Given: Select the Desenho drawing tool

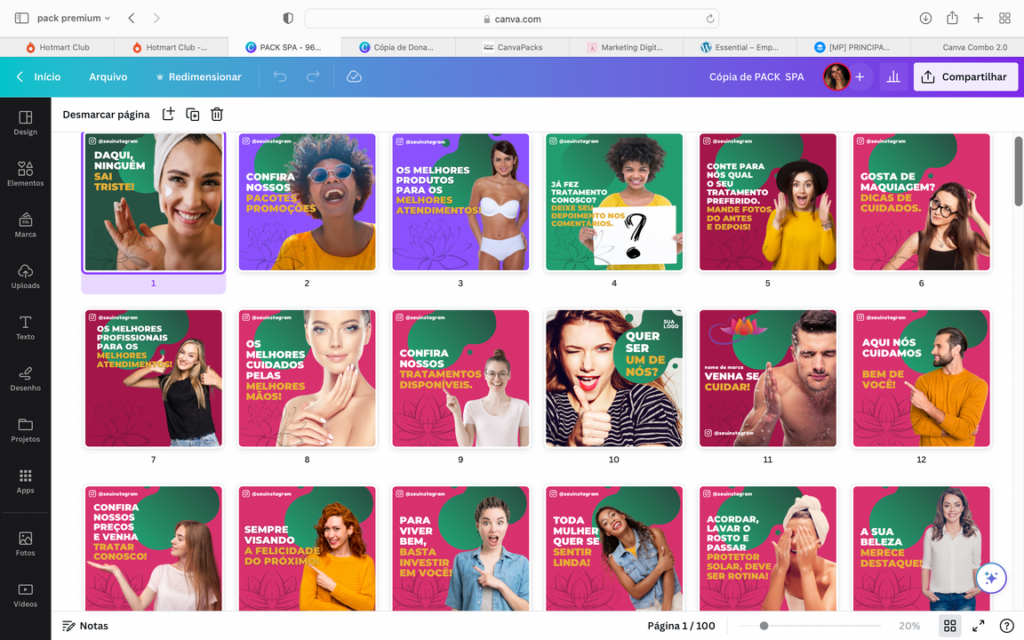Looking at the screenshot, I should coord(25,379).
